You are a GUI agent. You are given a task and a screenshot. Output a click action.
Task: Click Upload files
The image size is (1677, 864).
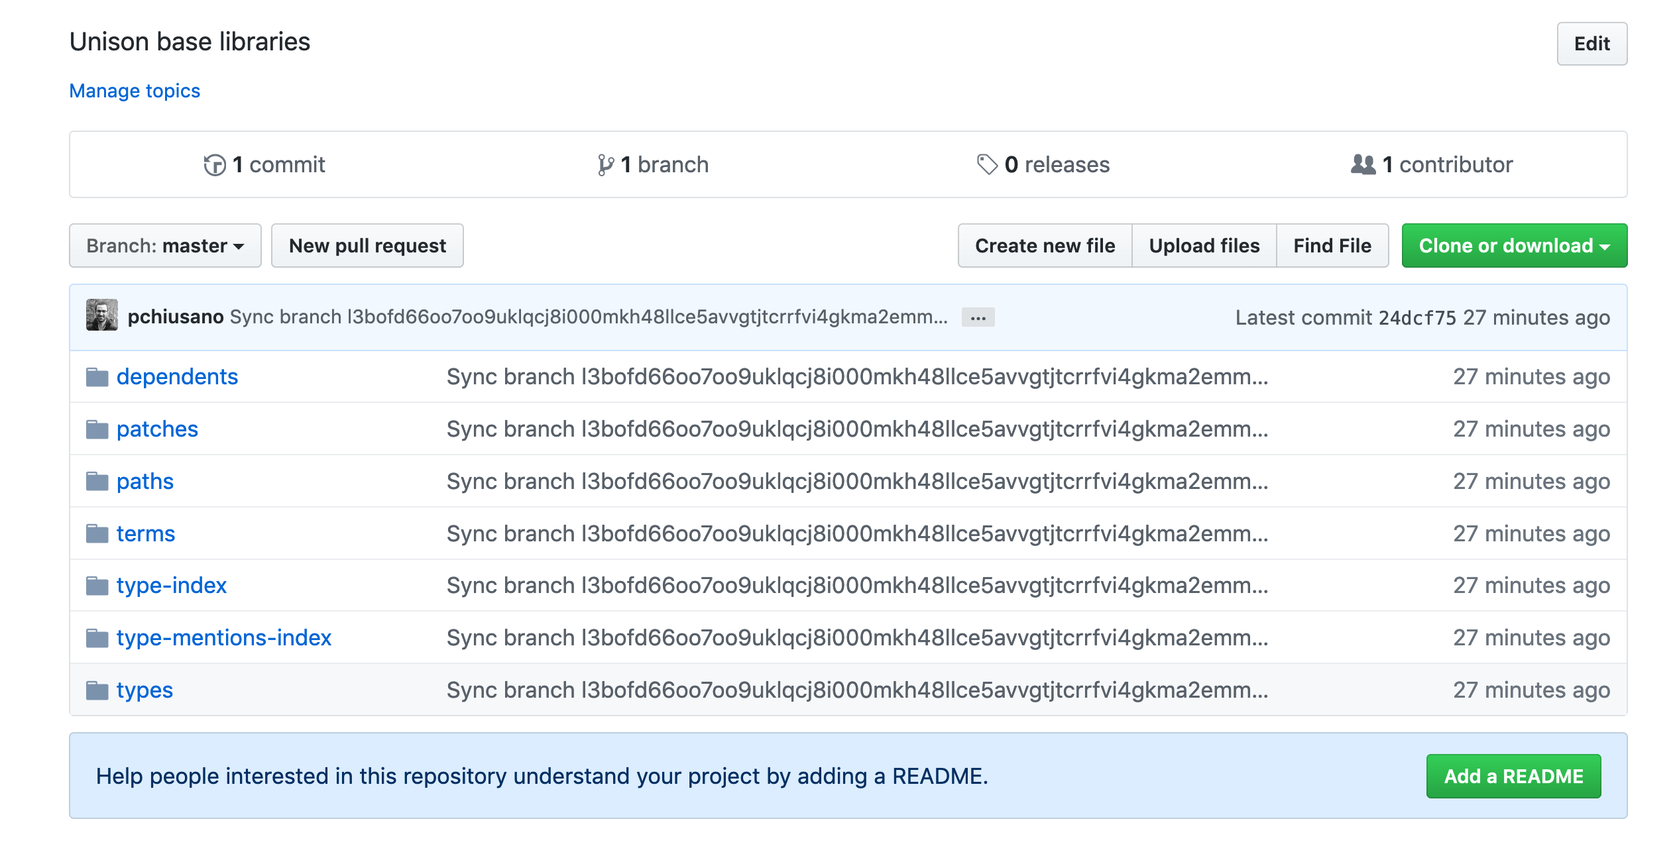(x=1204, y=245)
